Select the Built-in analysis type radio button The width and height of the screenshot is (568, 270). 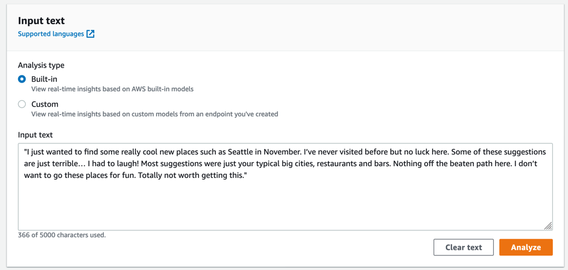click(x=22, y=79)
